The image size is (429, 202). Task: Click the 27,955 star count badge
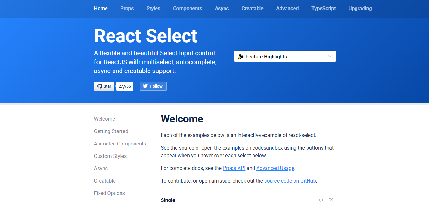(x=125, y=86)
